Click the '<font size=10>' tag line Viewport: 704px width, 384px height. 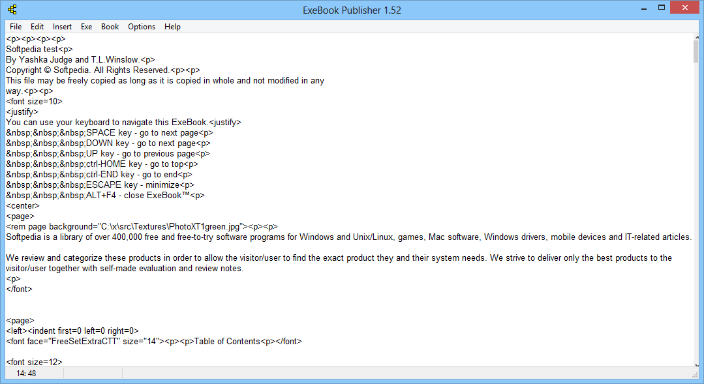(34, 102)
